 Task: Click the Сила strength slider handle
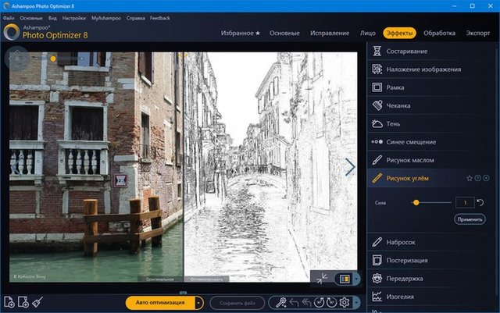point(416,202)
